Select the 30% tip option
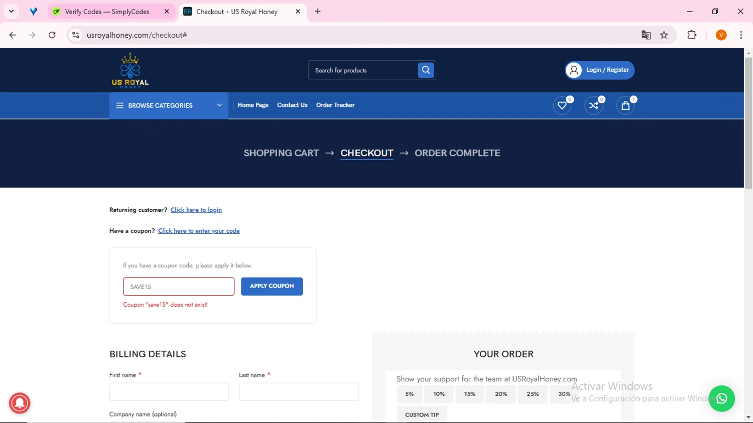The width and height of the screenshot is (753, 423). point(564,394)
